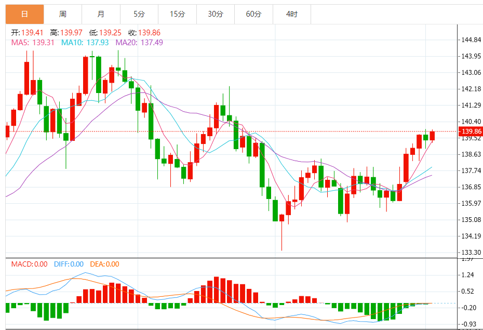This screenshot has width=483, height=330.
Task: Click the 高:139.97 high price value
Action: 66,33
